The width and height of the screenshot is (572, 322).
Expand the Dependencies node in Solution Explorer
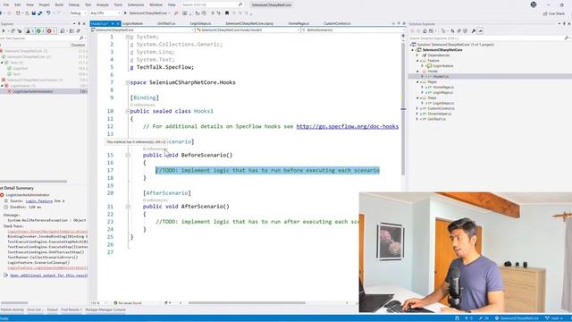coord(417,55)
